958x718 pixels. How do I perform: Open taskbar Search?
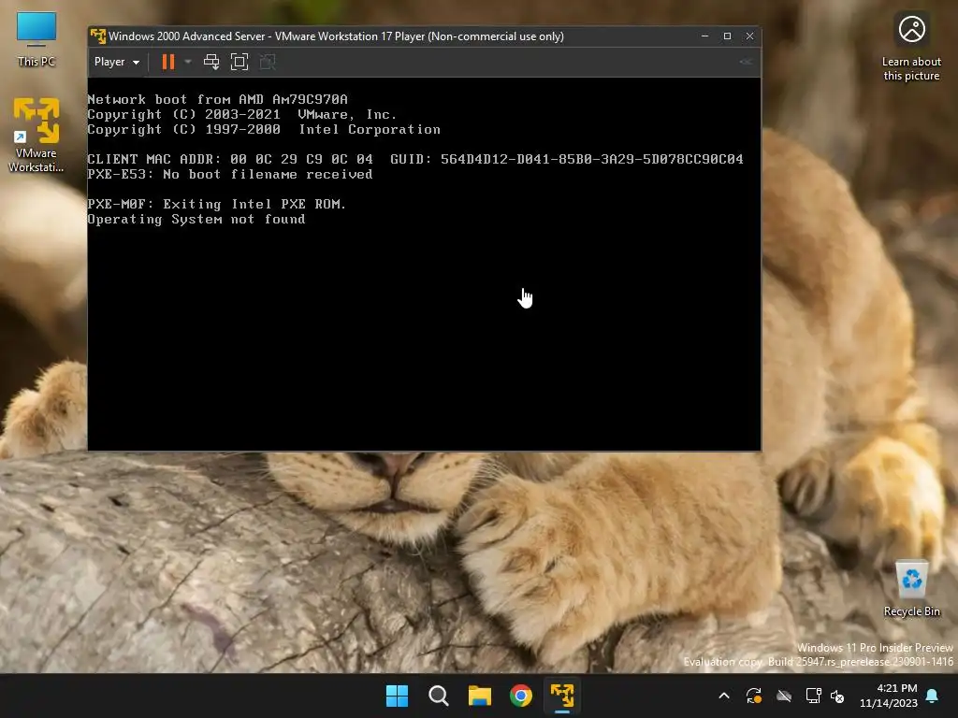tap(439, 696)
